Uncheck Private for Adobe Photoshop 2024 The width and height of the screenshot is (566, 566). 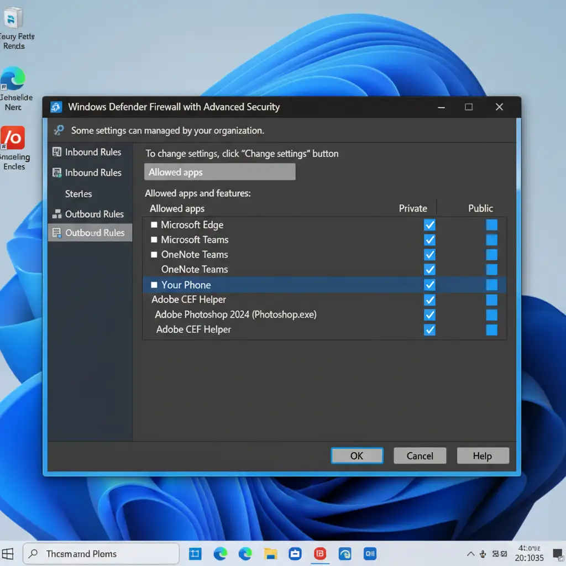429,315
